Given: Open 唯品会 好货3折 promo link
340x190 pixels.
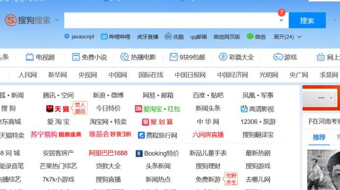Looking at the screenshot, I should click(110, 135).
